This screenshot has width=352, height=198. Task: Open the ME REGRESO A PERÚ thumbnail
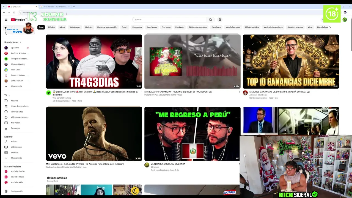(x=193, y=134)
